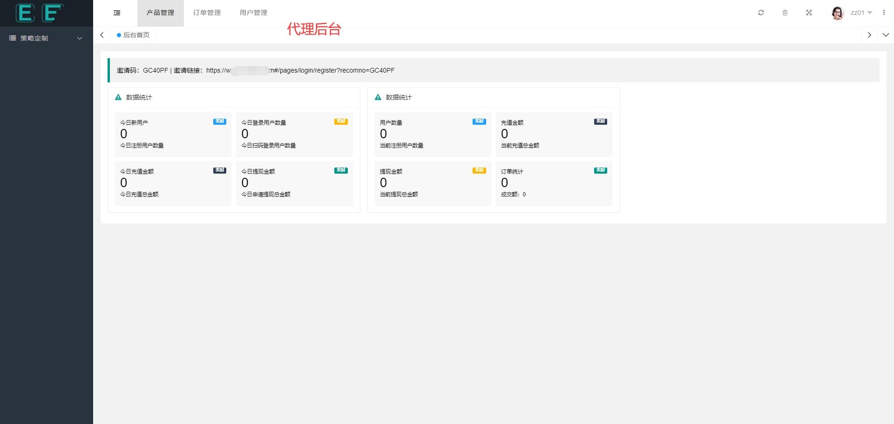Click 成交额: 0 text
Image resolution: width=894 pixels, height=424 pixels.
tap(514, 195)
